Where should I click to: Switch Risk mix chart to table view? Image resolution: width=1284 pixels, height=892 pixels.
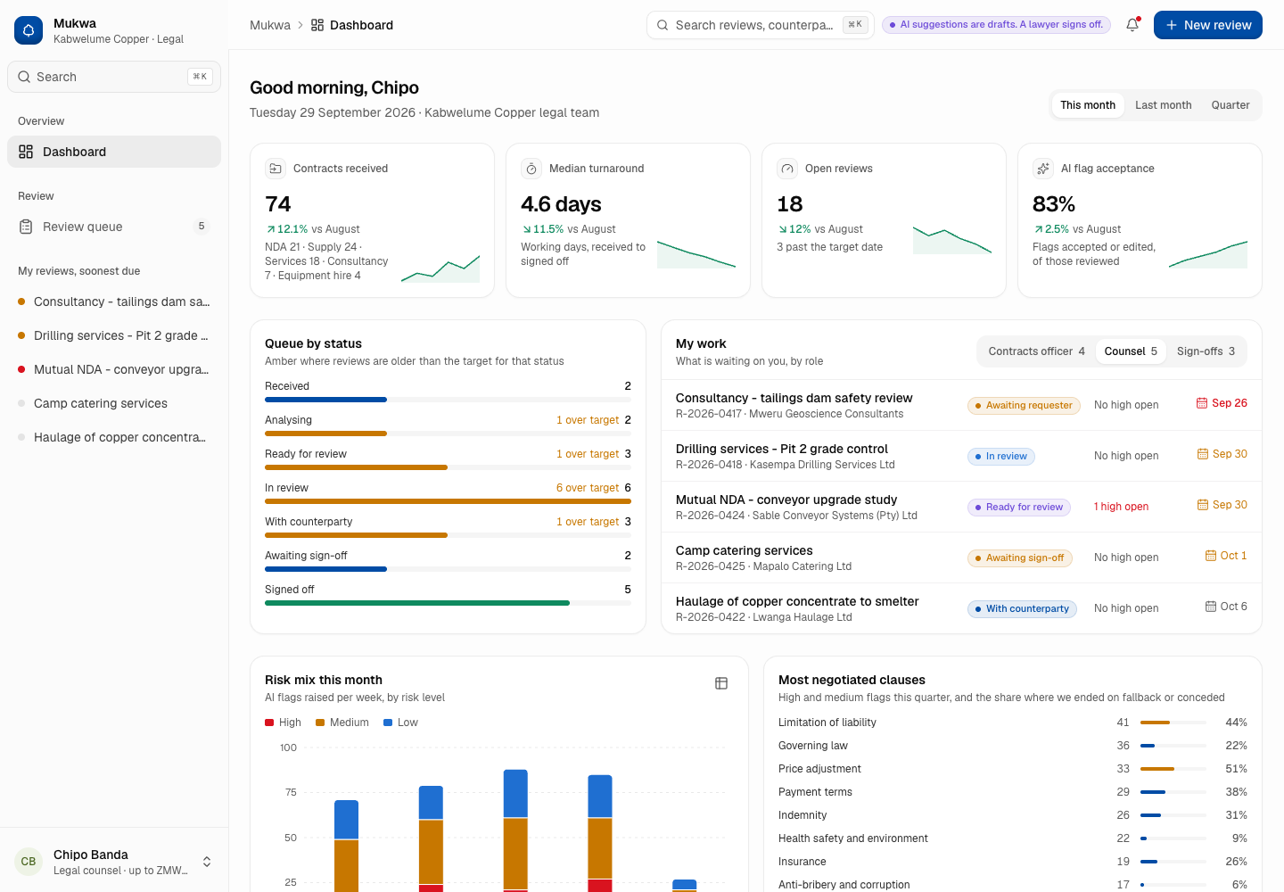click(x=721, y=683)
